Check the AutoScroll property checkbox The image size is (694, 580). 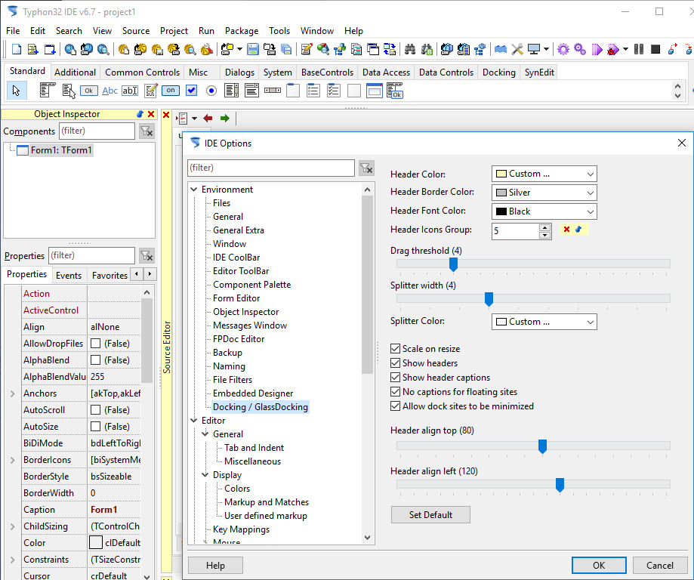(x=96, y=410)
